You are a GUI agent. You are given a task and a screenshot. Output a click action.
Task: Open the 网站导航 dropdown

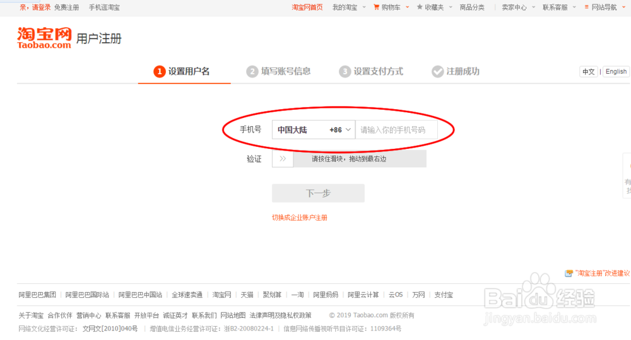coord(608,7)
